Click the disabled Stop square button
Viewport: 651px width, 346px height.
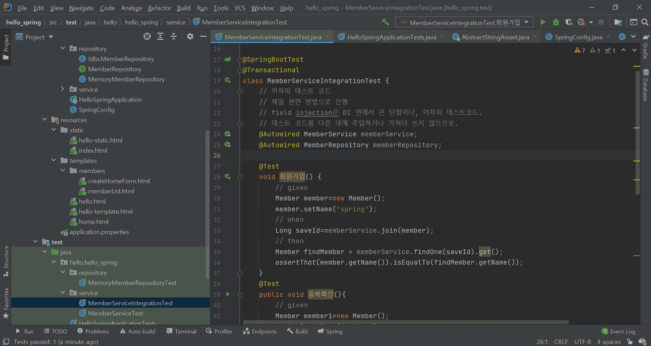pos(601,22)
